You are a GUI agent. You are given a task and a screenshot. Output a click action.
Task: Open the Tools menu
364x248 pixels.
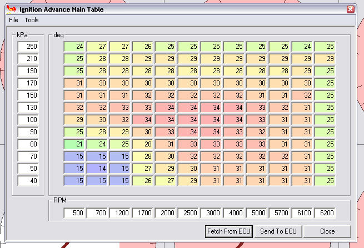coord(32,20)
